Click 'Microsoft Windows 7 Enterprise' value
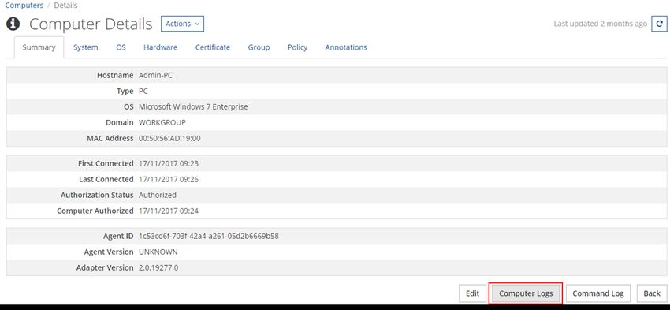Image resolution: width=670 pixels, height=310 pixels. [x=193, y=107]
